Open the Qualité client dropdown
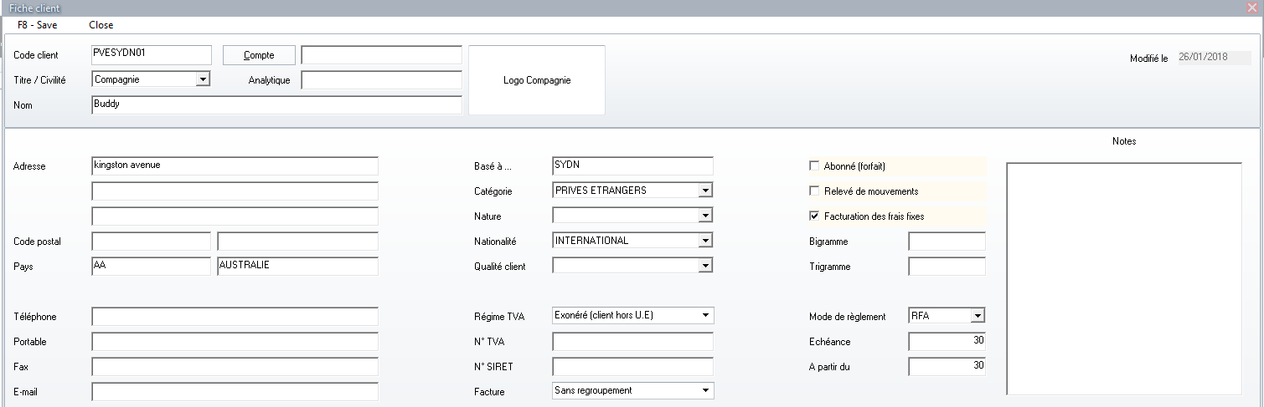This screenshot has height=407, width=1264. coord(705,266)
